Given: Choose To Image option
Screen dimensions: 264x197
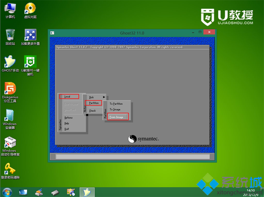Looking at the screenshot, I should coord(115,110).
